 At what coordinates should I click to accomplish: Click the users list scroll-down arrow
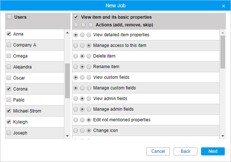(x=67, y=136)
